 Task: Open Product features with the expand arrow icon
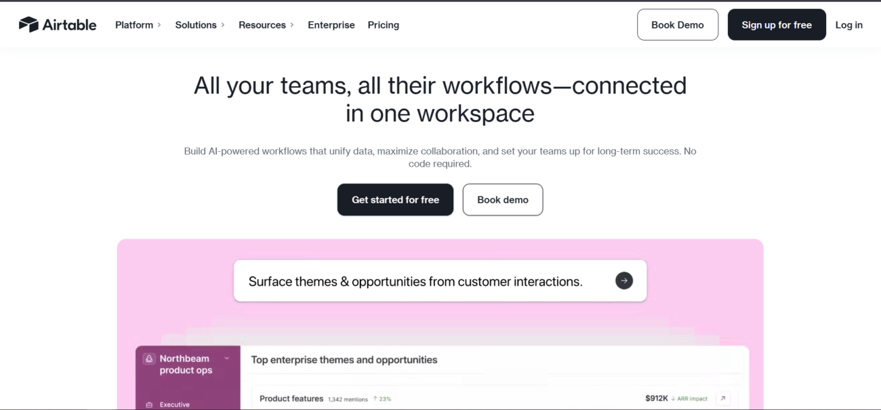tap(723, 398)
